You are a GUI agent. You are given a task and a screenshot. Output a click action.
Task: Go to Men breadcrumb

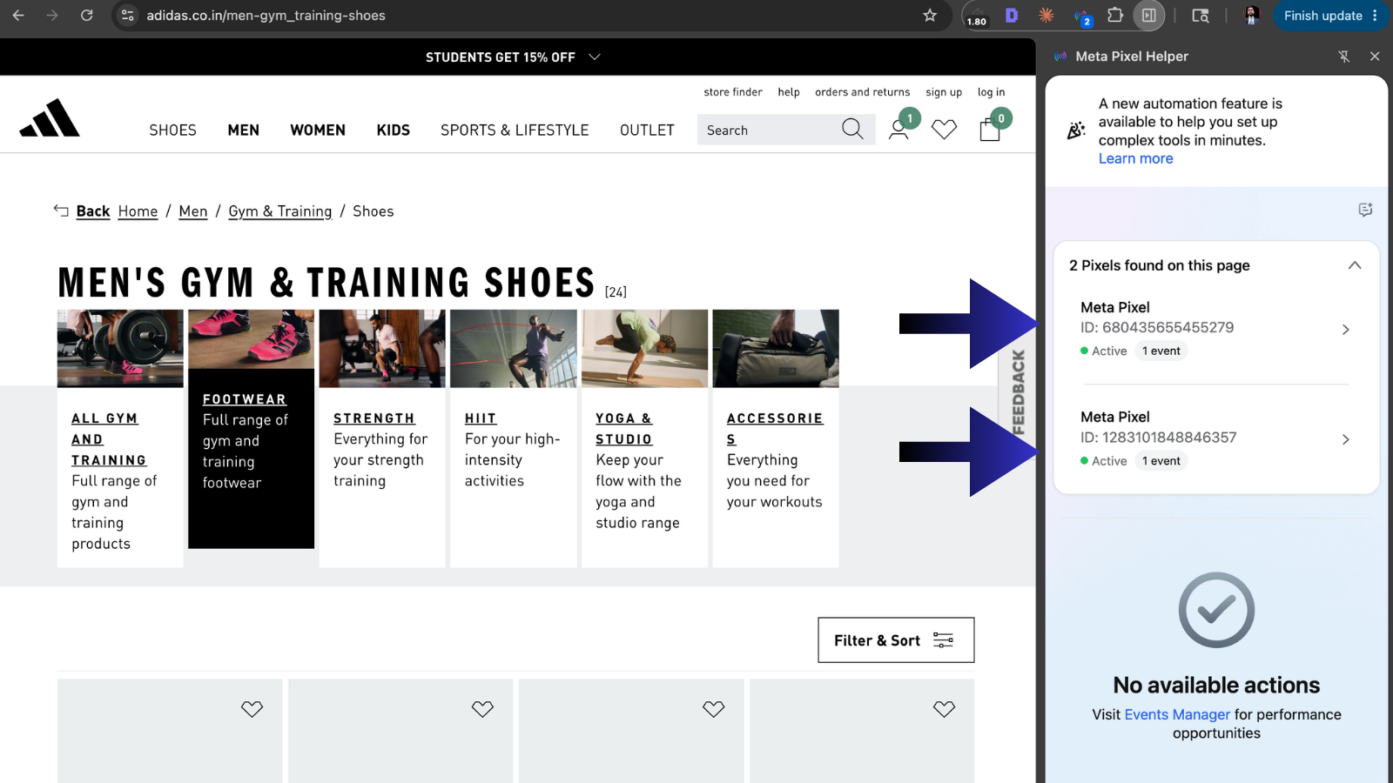[193, 211]
